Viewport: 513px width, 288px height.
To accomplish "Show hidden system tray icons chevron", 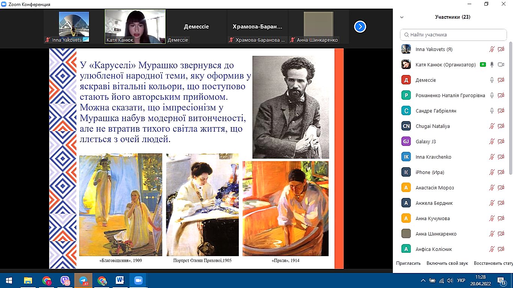I will [423, 280].
